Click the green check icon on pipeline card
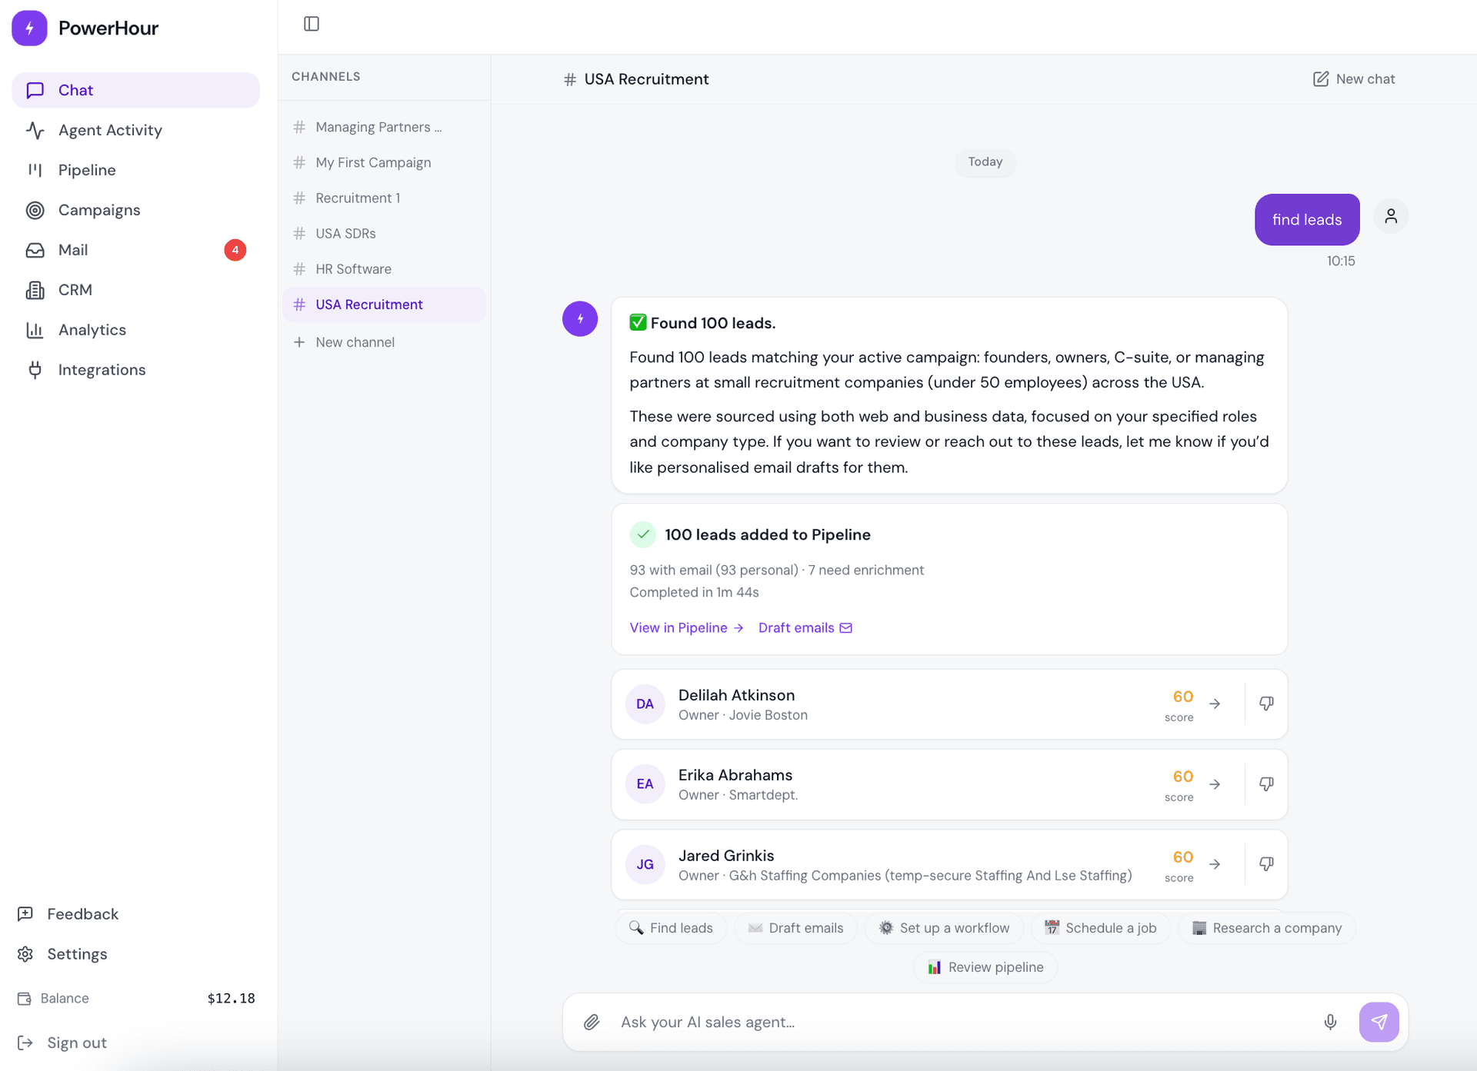This screenshot has width=1477, height=1071. 643,534
